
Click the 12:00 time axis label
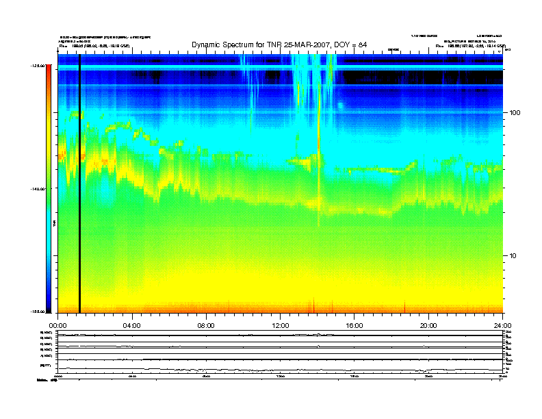click(x=281, y=326)
